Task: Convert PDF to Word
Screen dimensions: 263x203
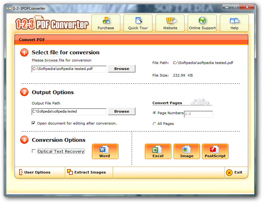Action: [105, 151]
